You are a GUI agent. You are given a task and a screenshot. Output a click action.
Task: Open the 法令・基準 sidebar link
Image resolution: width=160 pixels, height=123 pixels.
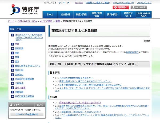click(x=20, y=88)
